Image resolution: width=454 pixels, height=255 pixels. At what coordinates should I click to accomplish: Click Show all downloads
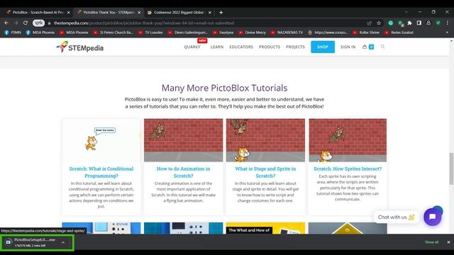coord(431,242)
